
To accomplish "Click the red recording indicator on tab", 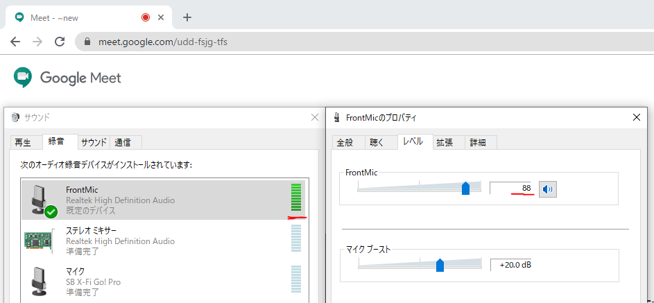I will click(x=146, y=17).
